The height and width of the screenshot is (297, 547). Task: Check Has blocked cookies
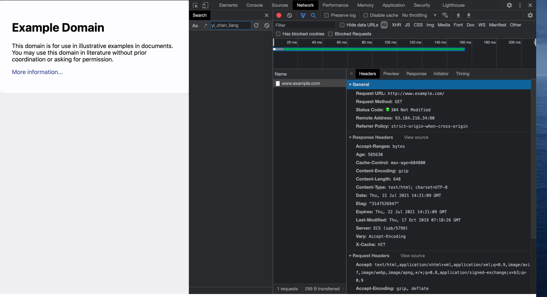278,34
